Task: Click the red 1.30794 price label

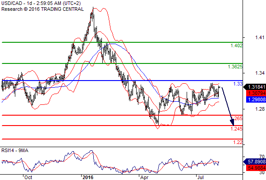Action: [x=256, y=93]
